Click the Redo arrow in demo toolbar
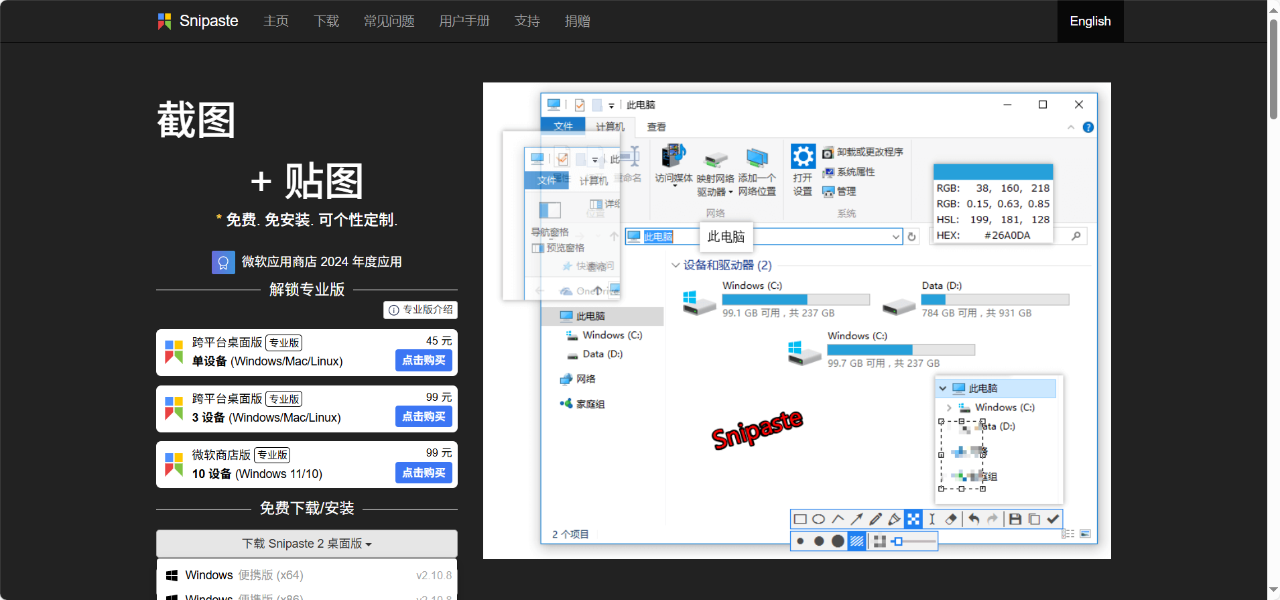 coord(993,519)
